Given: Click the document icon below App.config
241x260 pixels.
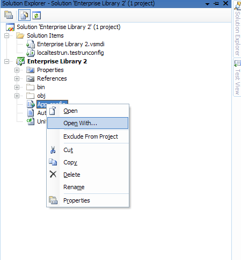Looking at the screenshot, I should pyautogui.click(x=31, y=113).
